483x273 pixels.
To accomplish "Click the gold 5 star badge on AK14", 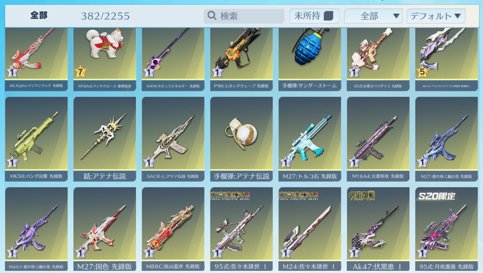I will click(422, 72).
